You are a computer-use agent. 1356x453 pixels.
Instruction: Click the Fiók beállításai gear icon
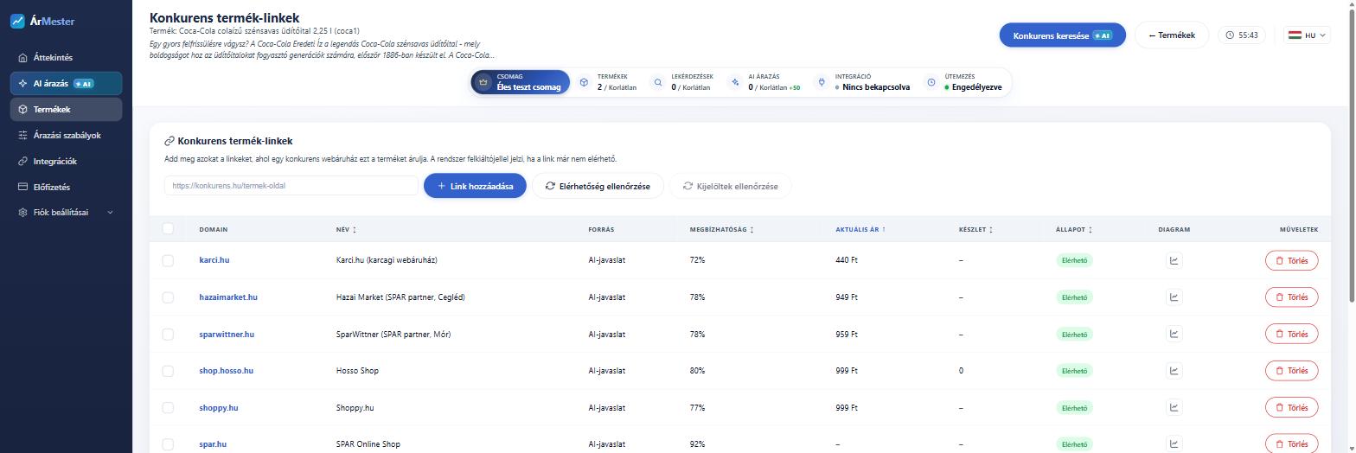[23, 213]
